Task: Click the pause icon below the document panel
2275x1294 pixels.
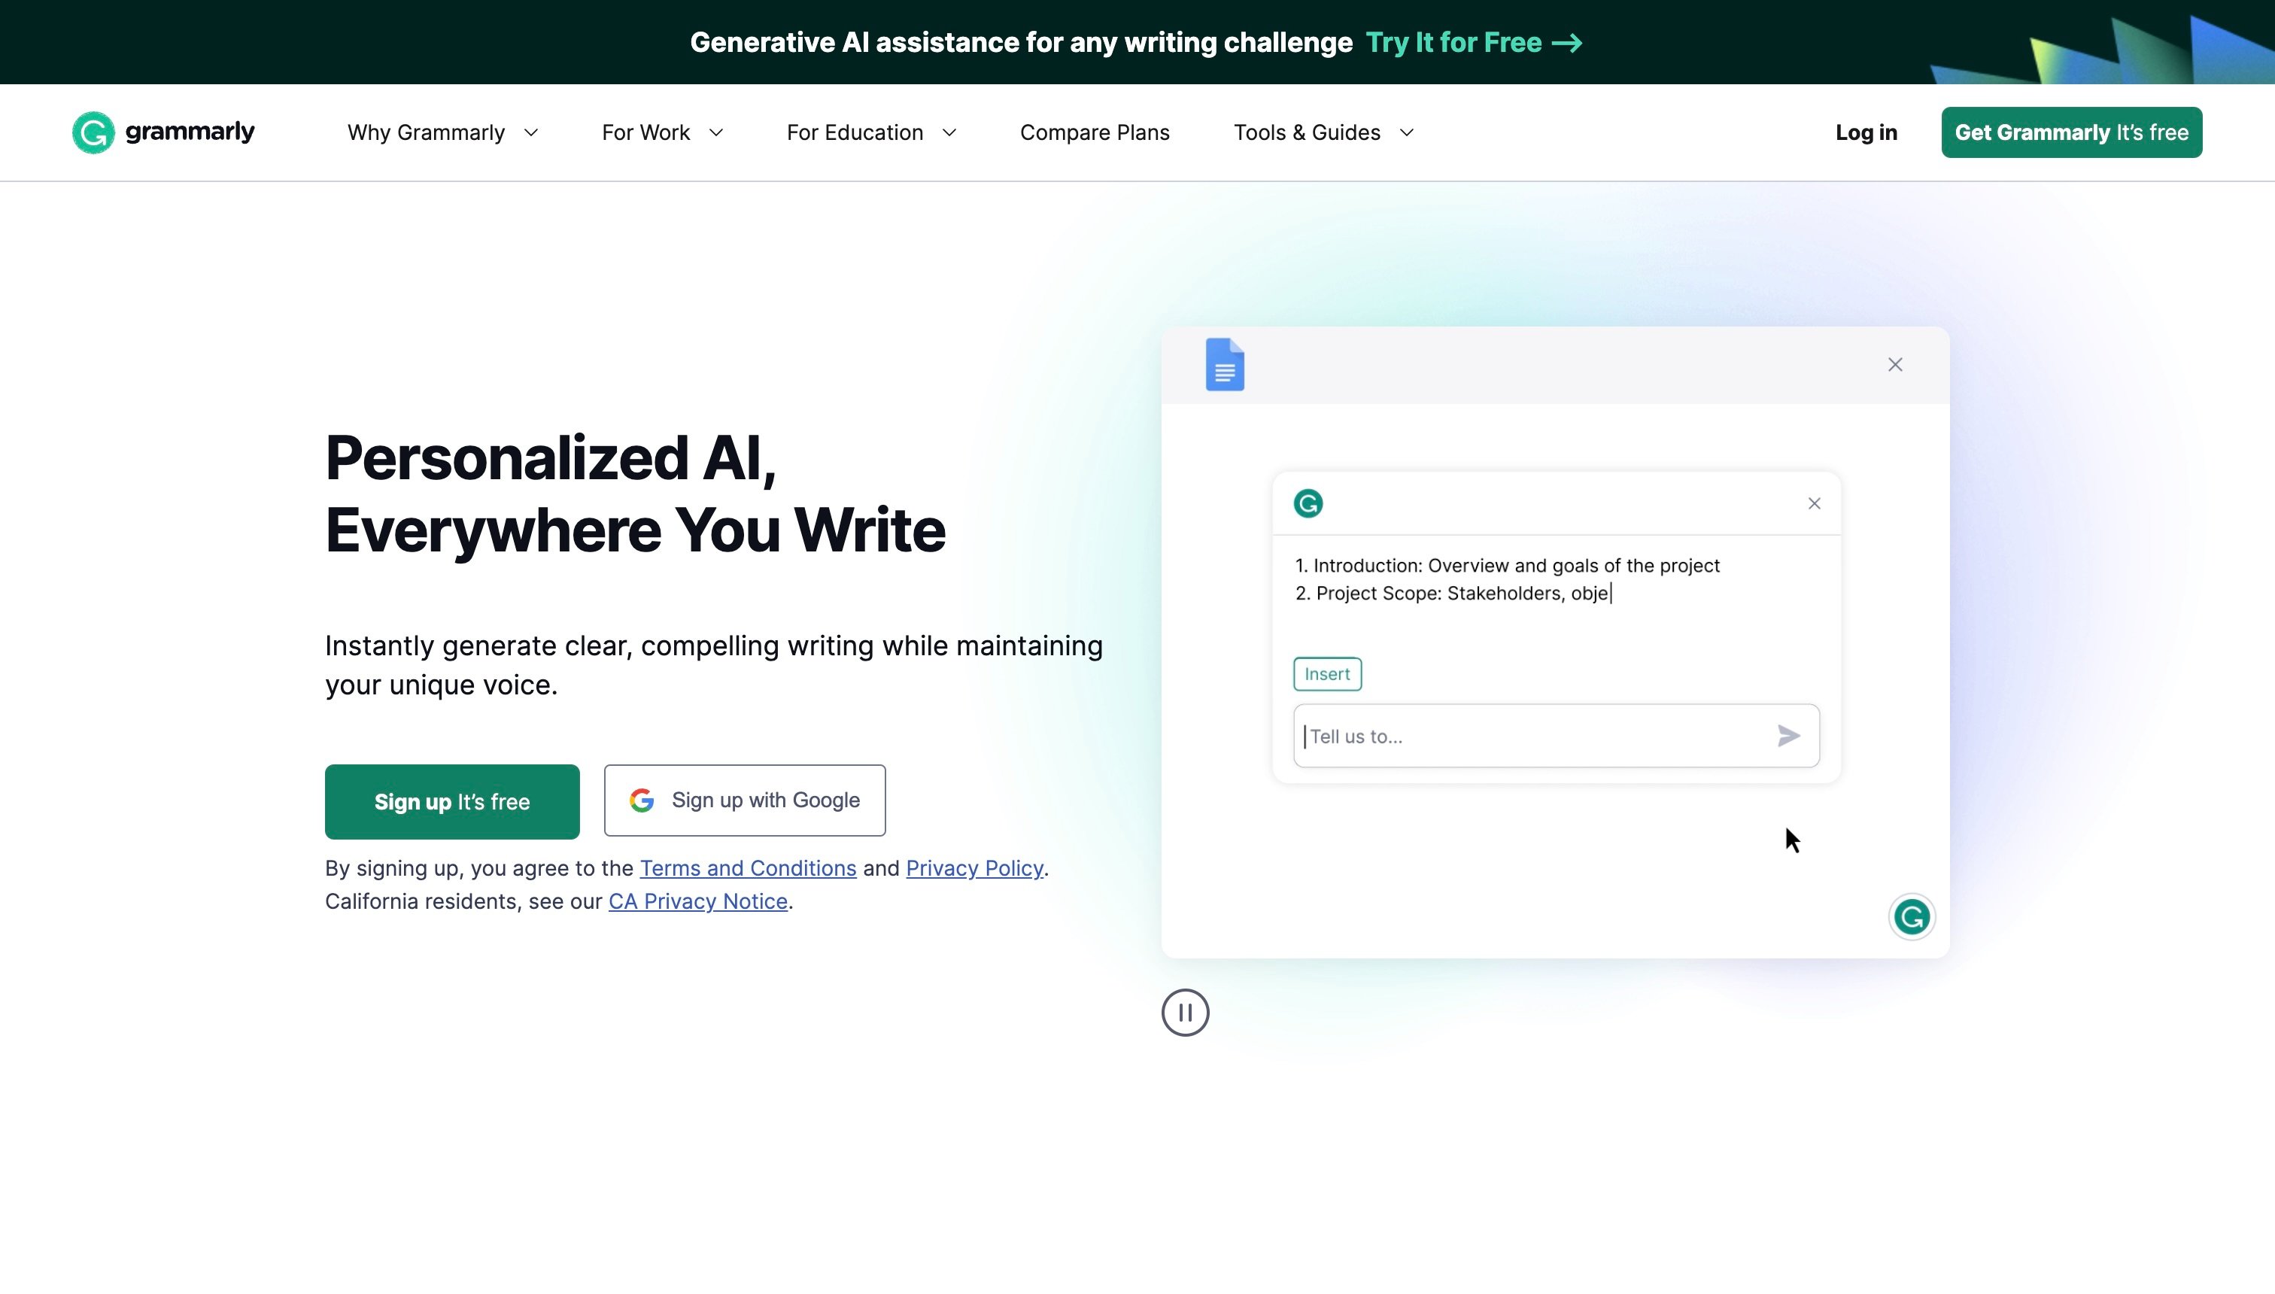Action: (x=1184, y=1011)
